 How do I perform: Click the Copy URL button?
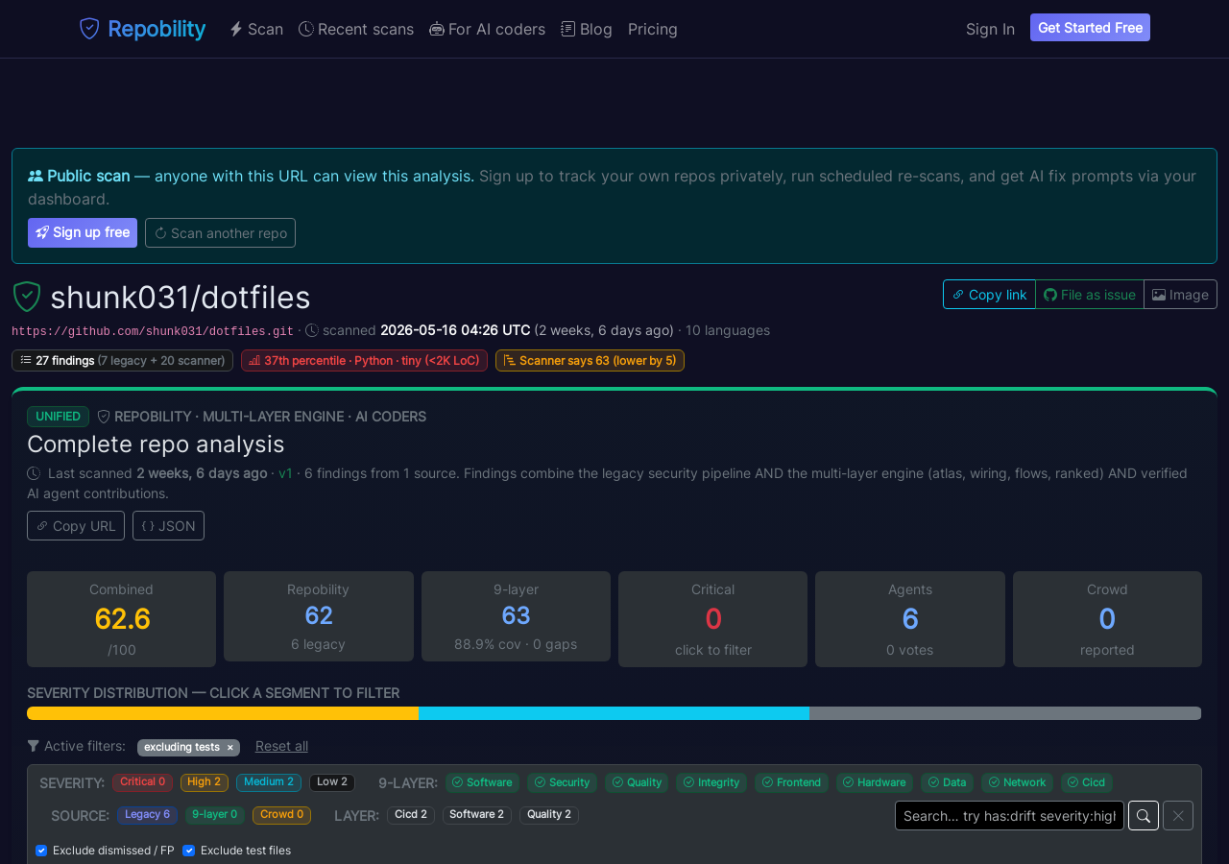[76, 525]
